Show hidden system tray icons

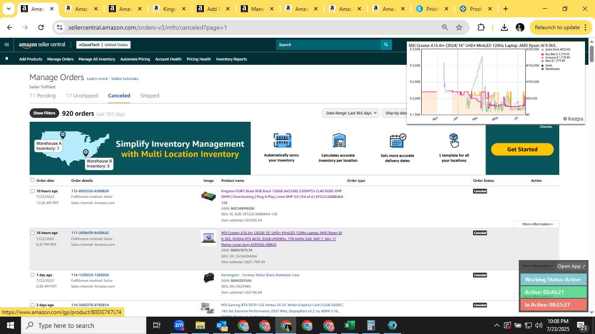tap(497, 325)
